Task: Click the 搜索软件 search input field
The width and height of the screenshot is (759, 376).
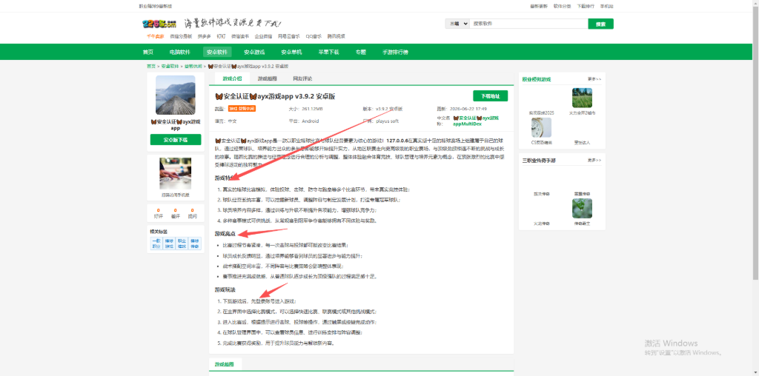Action: point(528,24)
